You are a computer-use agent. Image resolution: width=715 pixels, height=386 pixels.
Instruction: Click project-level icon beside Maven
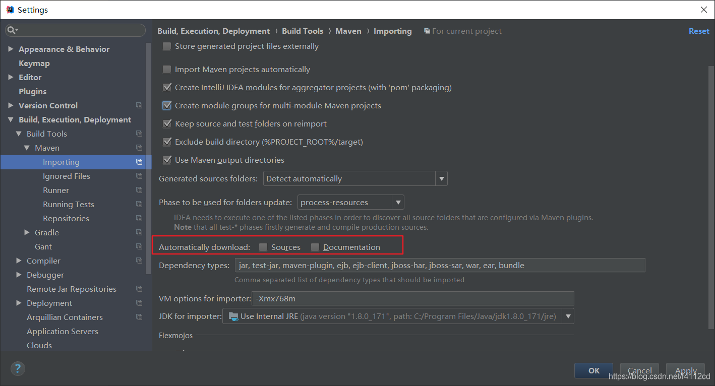click(x=139, y=148)
